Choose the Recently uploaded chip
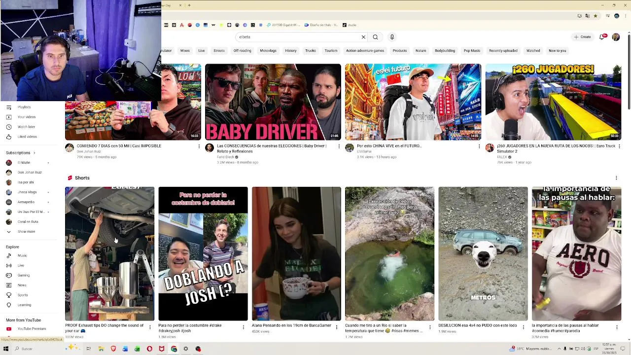 [x=503, y=51]
